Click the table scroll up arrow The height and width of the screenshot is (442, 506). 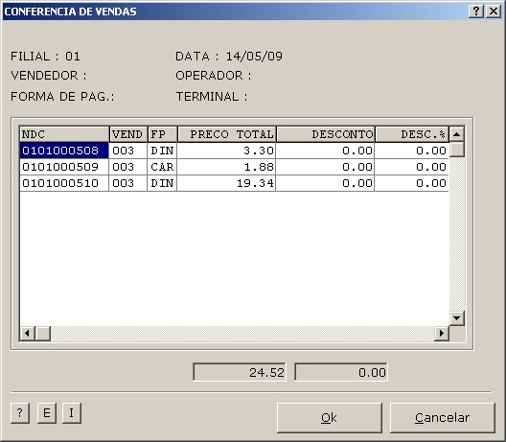point(456,134)
